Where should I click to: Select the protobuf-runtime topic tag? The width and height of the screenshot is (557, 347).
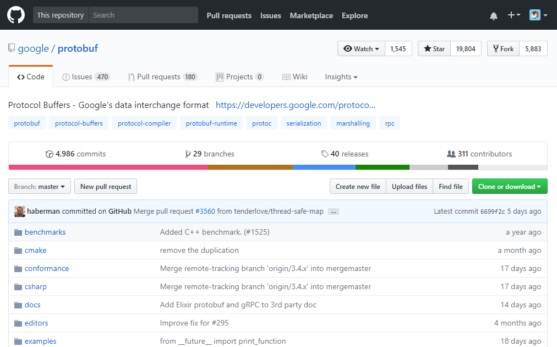tap(211, 123)
